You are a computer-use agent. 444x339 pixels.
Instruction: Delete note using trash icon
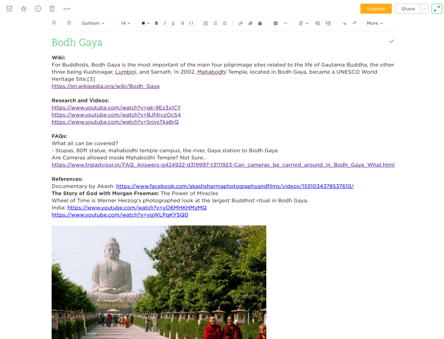(x=52, y=9)
